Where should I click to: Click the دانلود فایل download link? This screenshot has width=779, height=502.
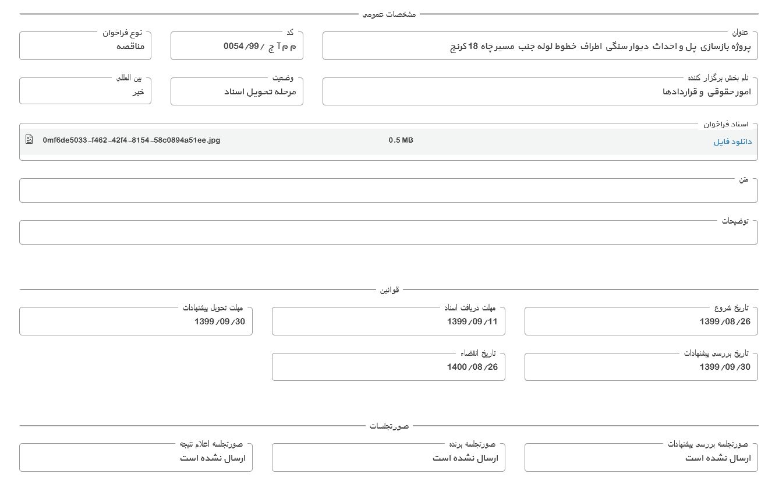[732, 142]
